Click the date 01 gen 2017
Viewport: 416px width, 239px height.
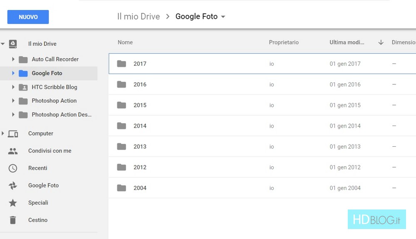point(345,64)
